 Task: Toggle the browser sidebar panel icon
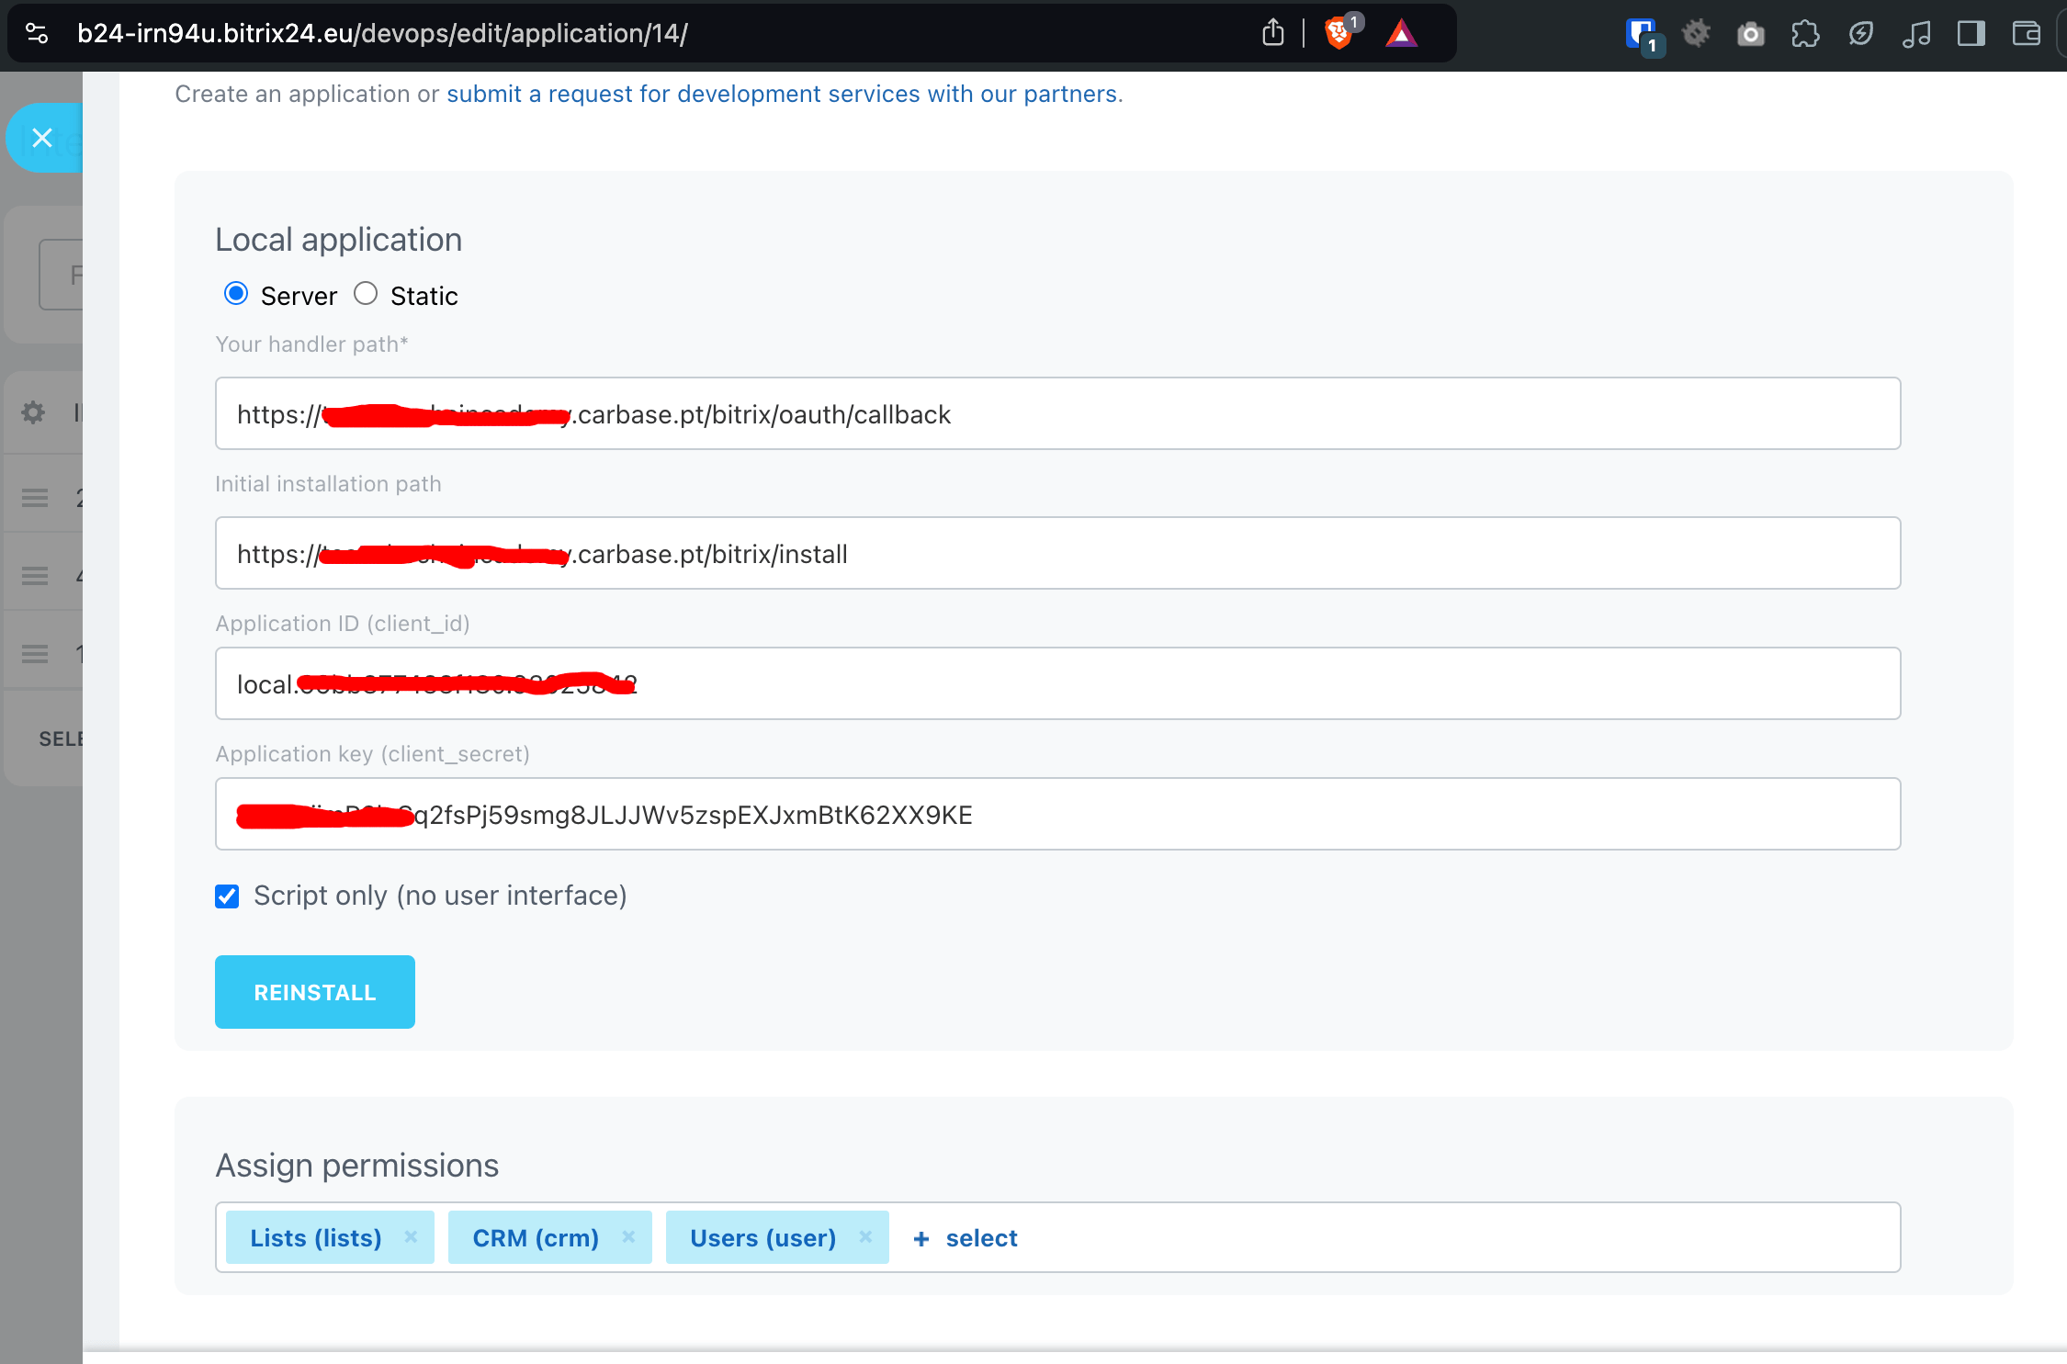tap(1971, 34)
